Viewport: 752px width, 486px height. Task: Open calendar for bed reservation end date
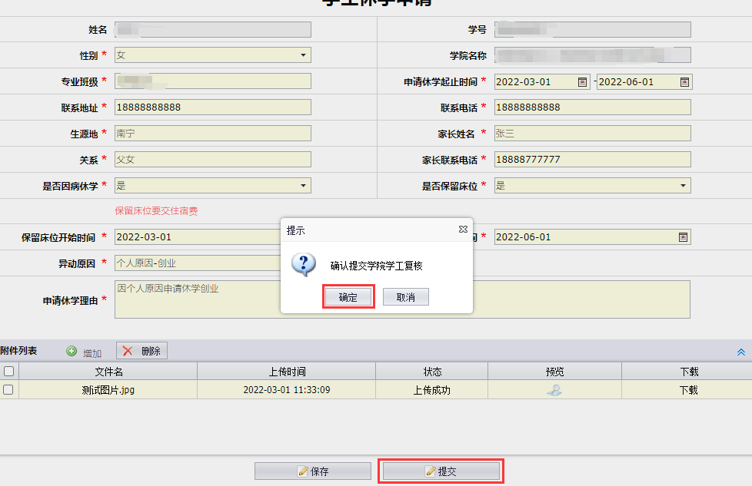(683, 237)
